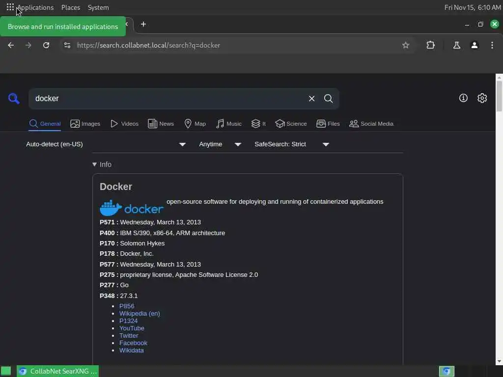The image size is (503, 377).
Task: Click the page vertical scrollbar thumb
Action: 499,96
